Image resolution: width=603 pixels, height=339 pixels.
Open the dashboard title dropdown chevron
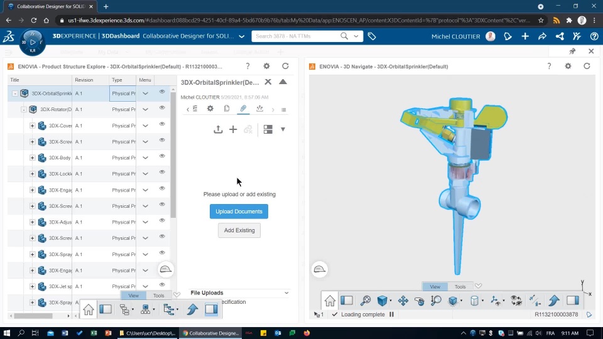[241, 36]
